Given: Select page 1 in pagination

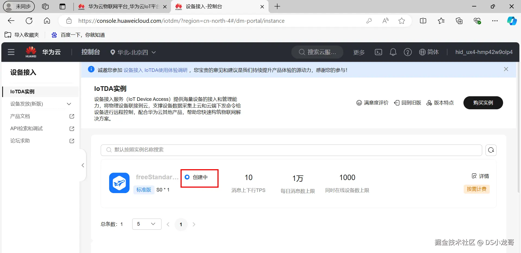Looking at the screenshot, I should pos(181,224).
